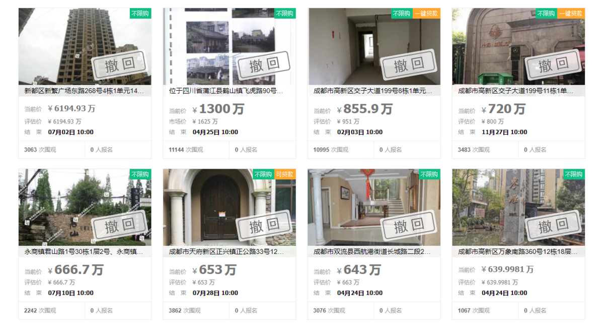Click the 不限购 badge on the 666.7万 listing
604x325 pixels.
point(140,174)
